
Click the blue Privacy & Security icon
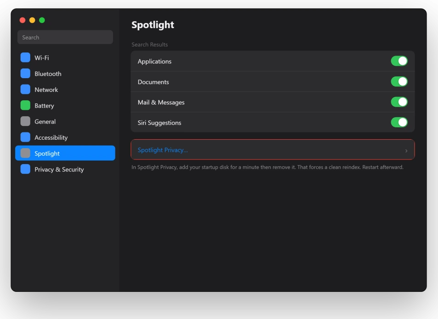[x=25, y=169]
